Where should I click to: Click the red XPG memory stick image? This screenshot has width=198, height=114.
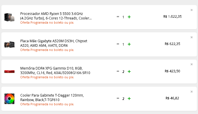click(9, 71)
